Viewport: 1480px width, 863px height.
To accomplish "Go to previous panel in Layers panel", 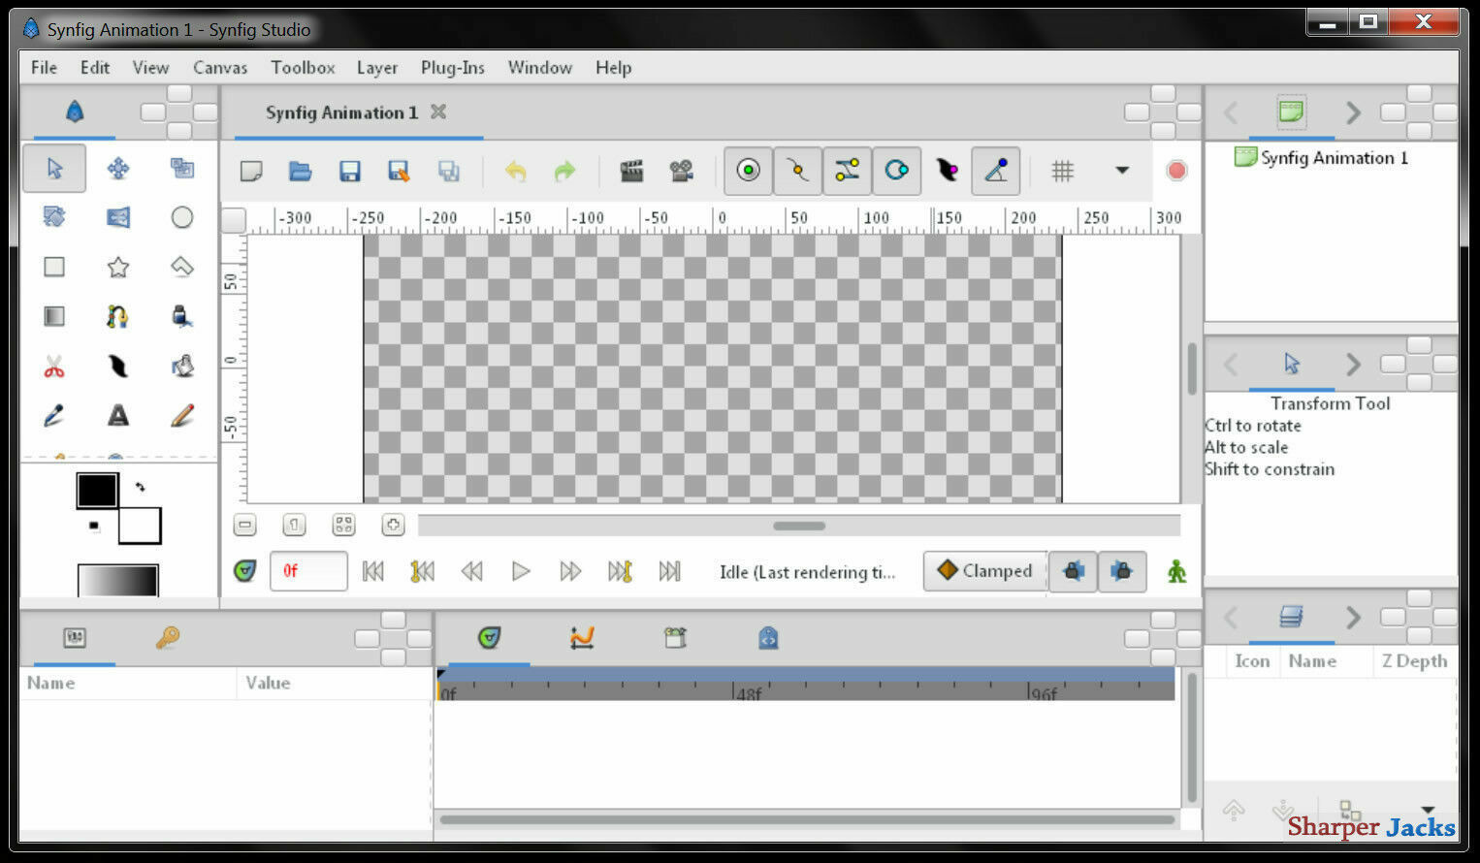I will coord(1231,617).
